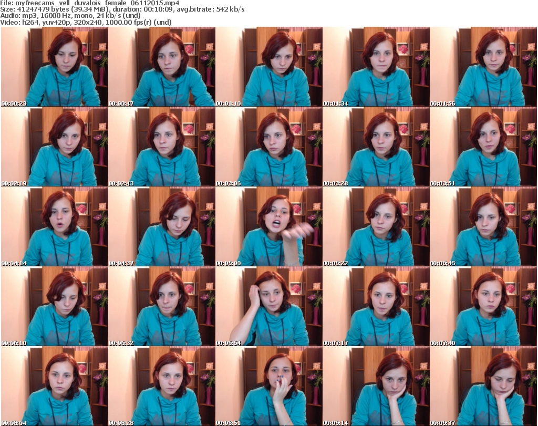This screenshot has width=538, height=426.
Task: Click the thumbnail at timestamp 00:08:51
Action: [x=268, y=386]
